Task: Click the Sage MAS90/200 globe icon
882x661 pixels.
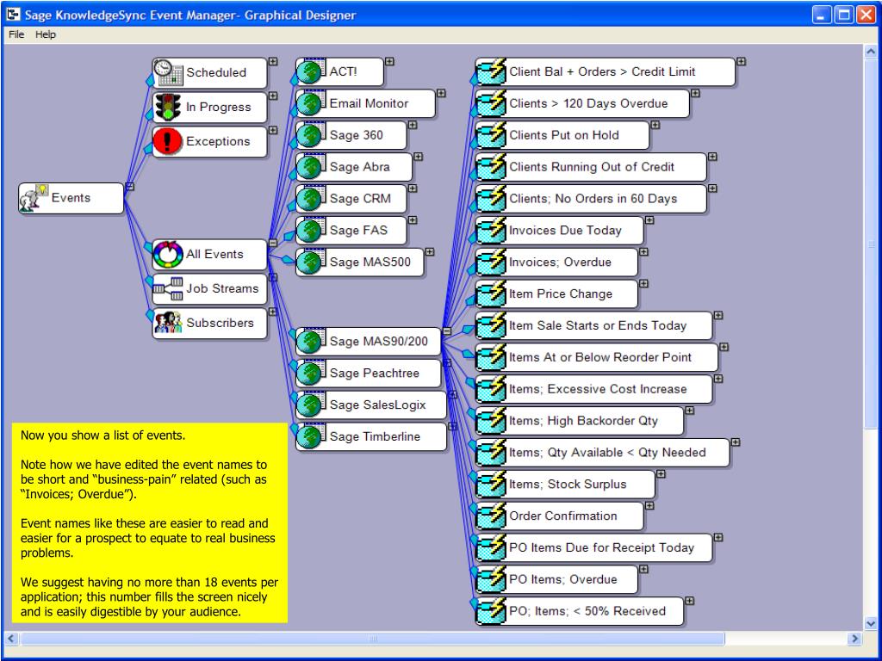Action: (311, 341)
